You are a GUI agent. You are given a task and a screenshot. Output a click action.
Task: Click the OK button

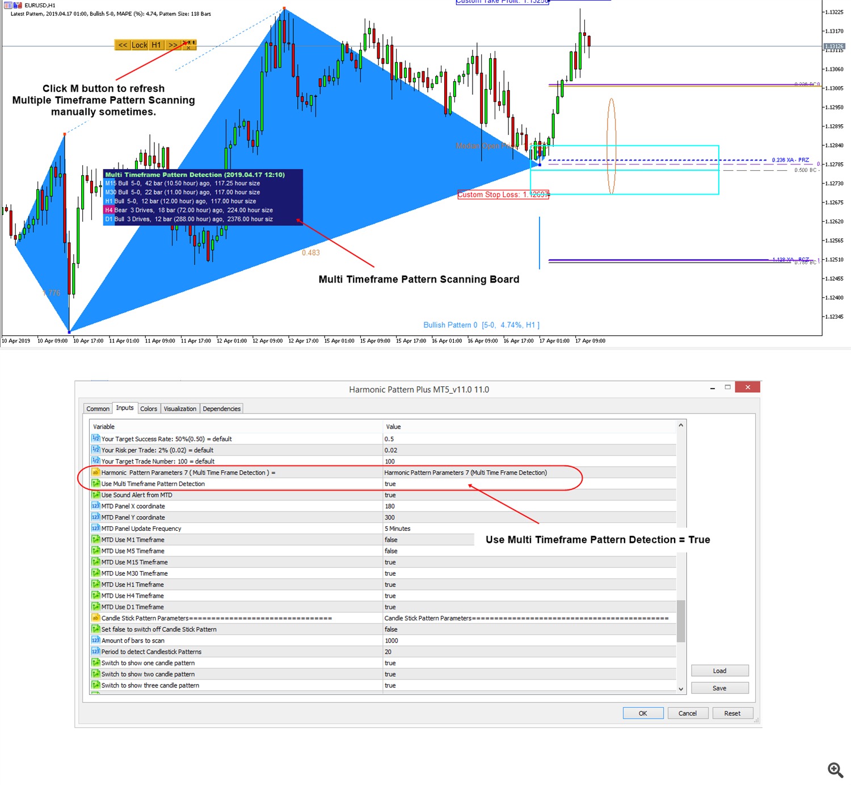tap(643, 714)
